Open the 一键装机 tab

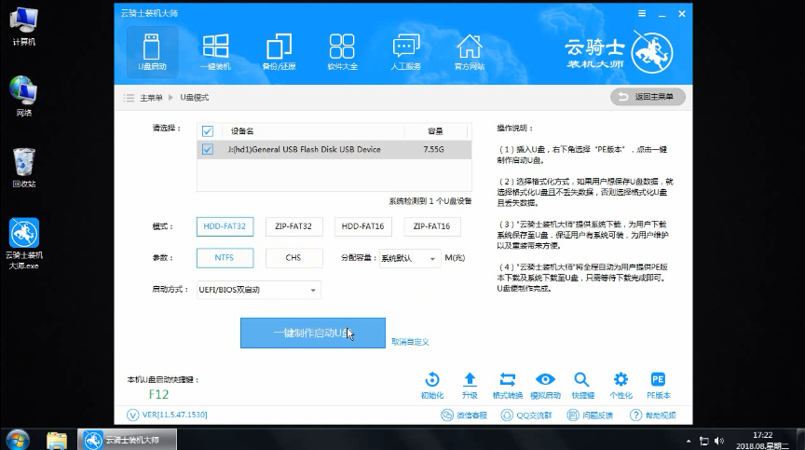(x=215, y=52)
